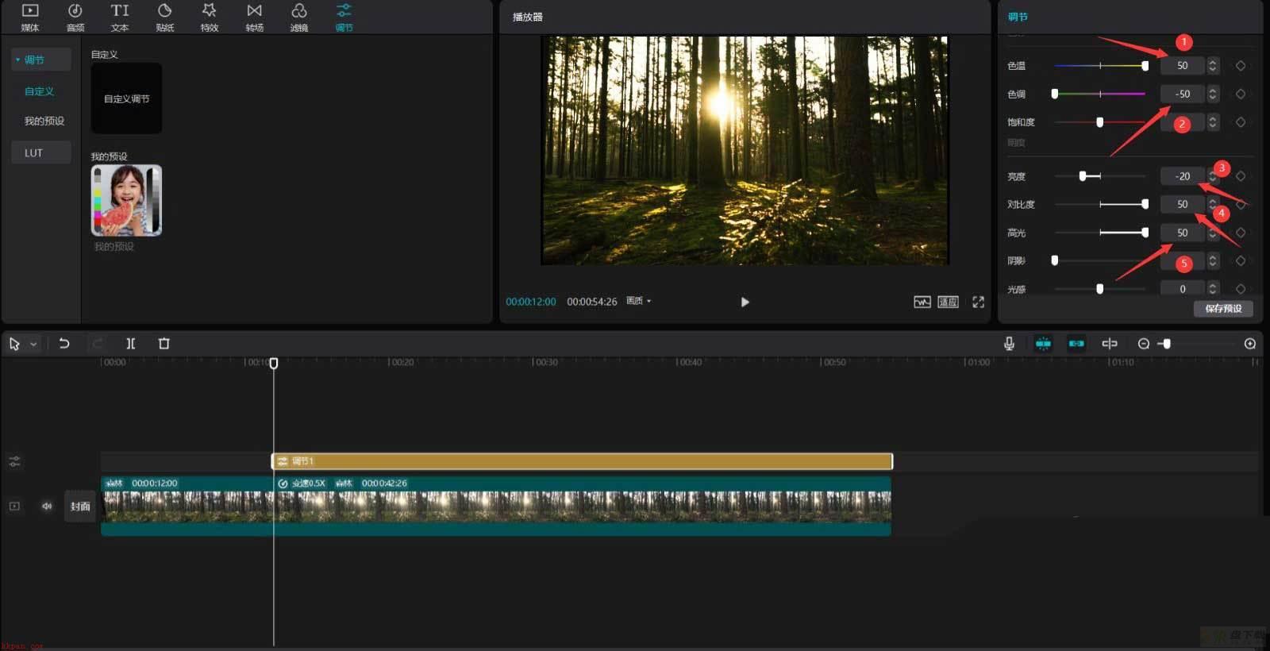
Task: Add keyframe for 色温 temperature
Action: [x=1241, y=66]
